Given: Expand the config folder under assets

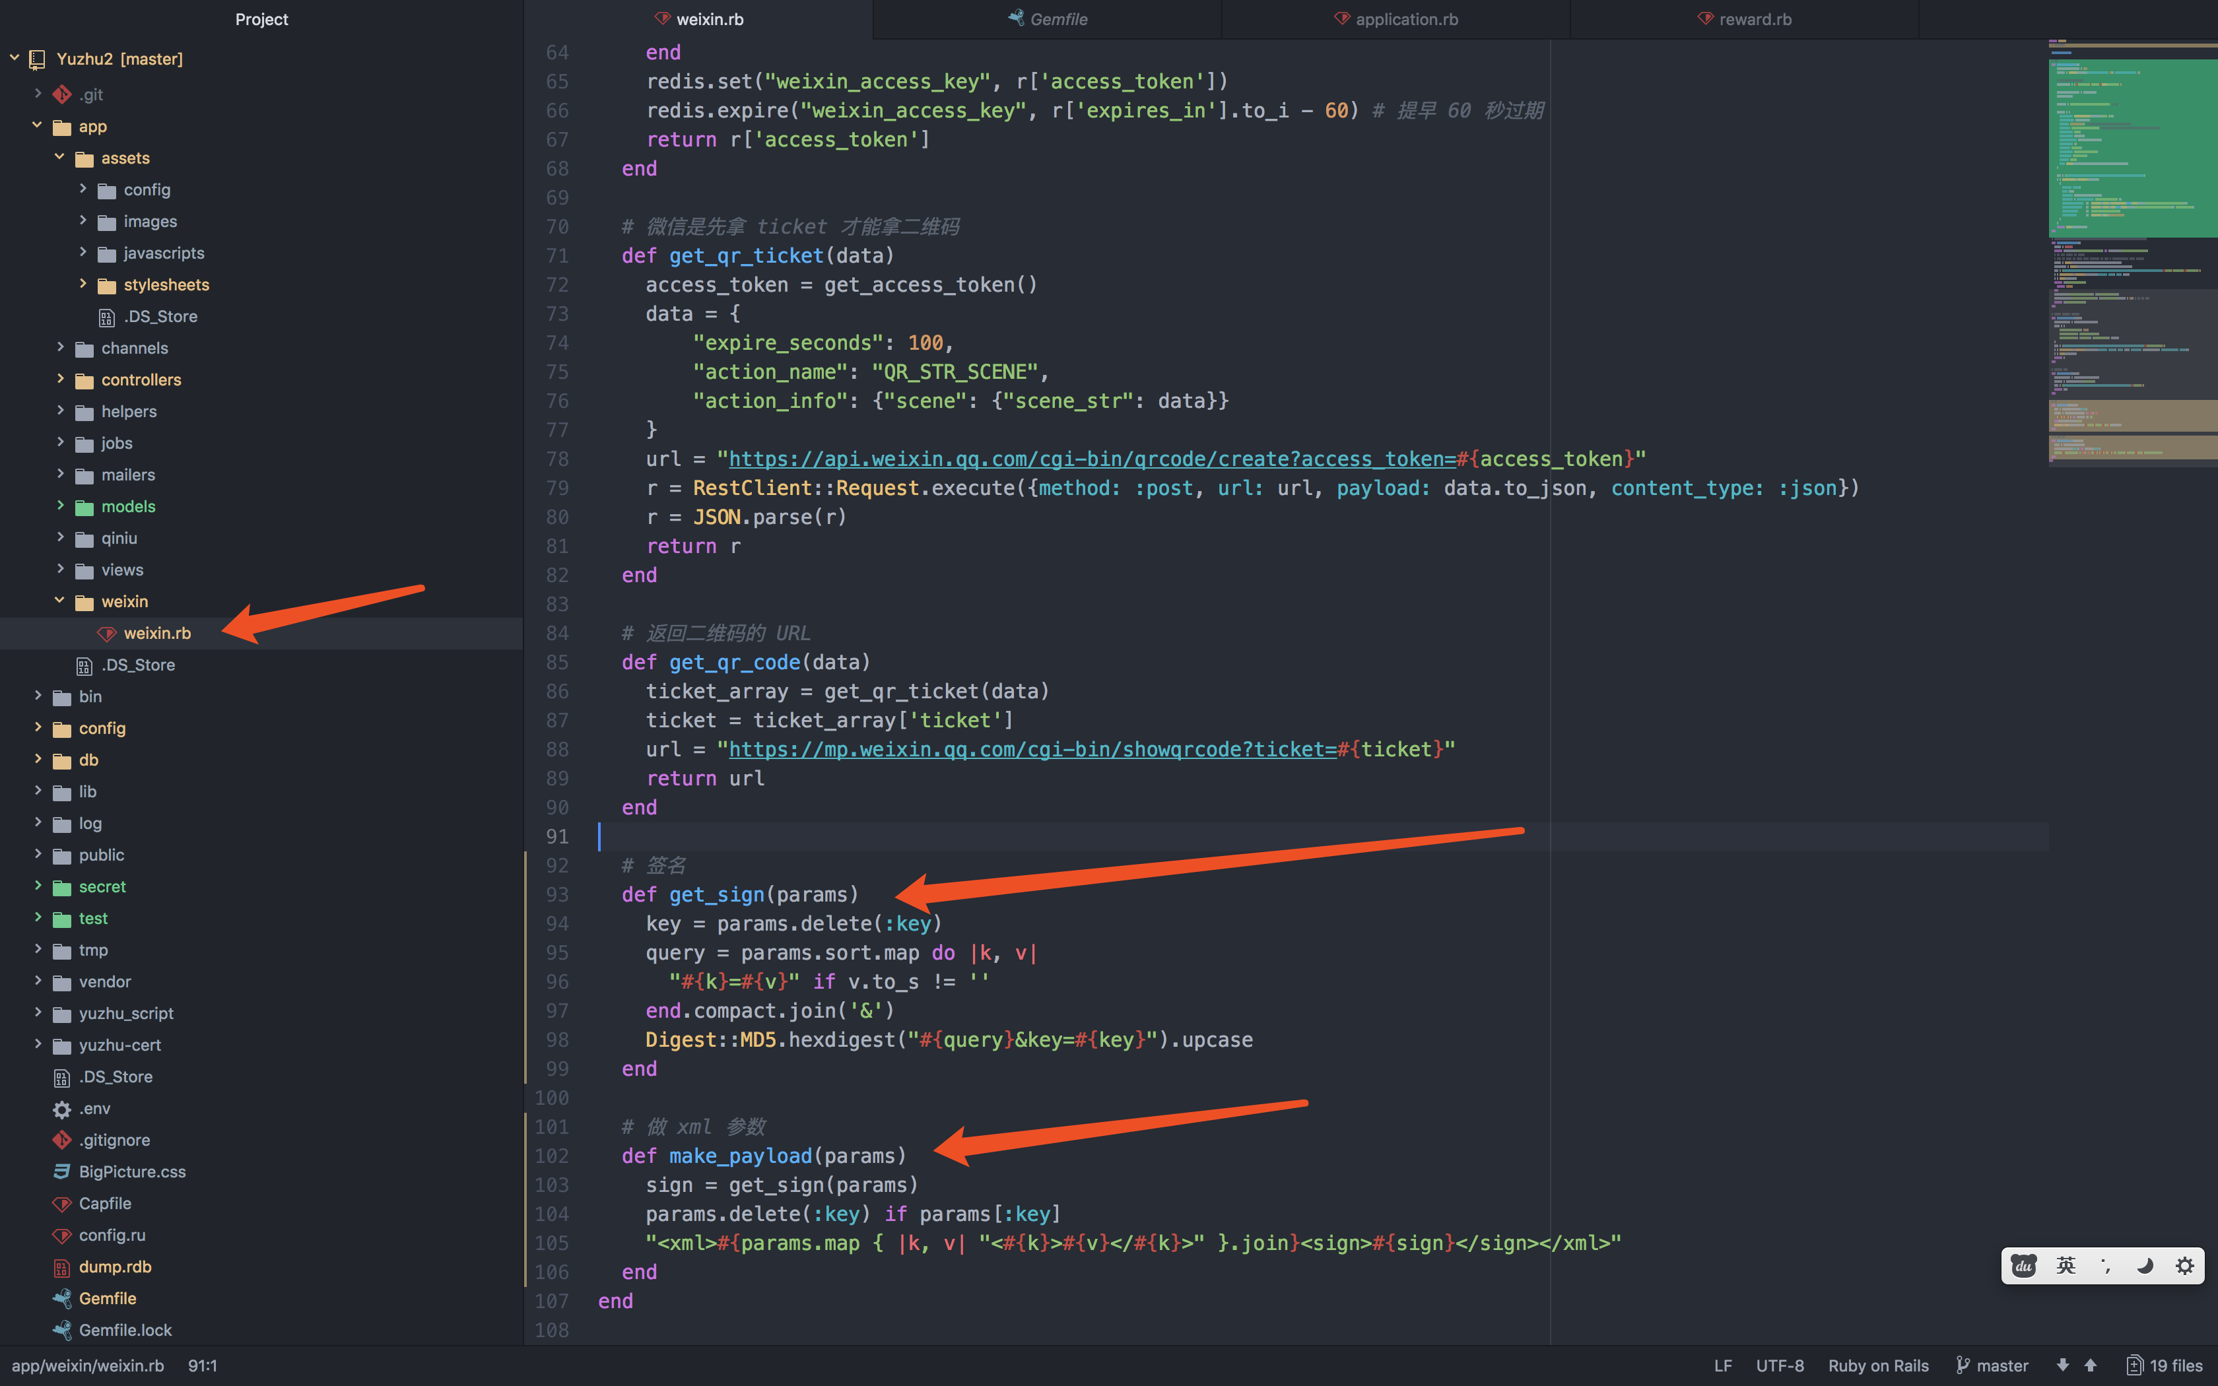Looking at the screenshot, I should pyautogui.click(x=83, y=189).
